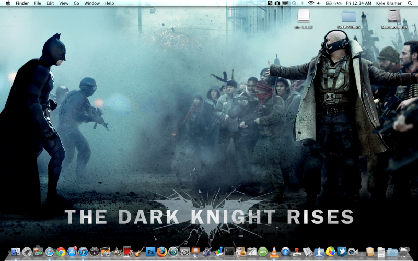
Task: Launch Keynote podium icon in Dock
Action: 195,252
